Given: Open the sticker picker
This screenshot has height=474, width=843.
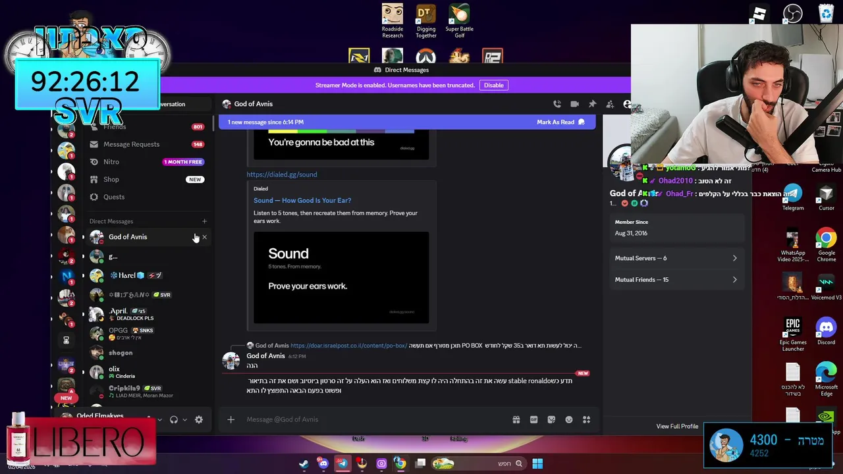Looking at the screenshot, I should 551,419.
